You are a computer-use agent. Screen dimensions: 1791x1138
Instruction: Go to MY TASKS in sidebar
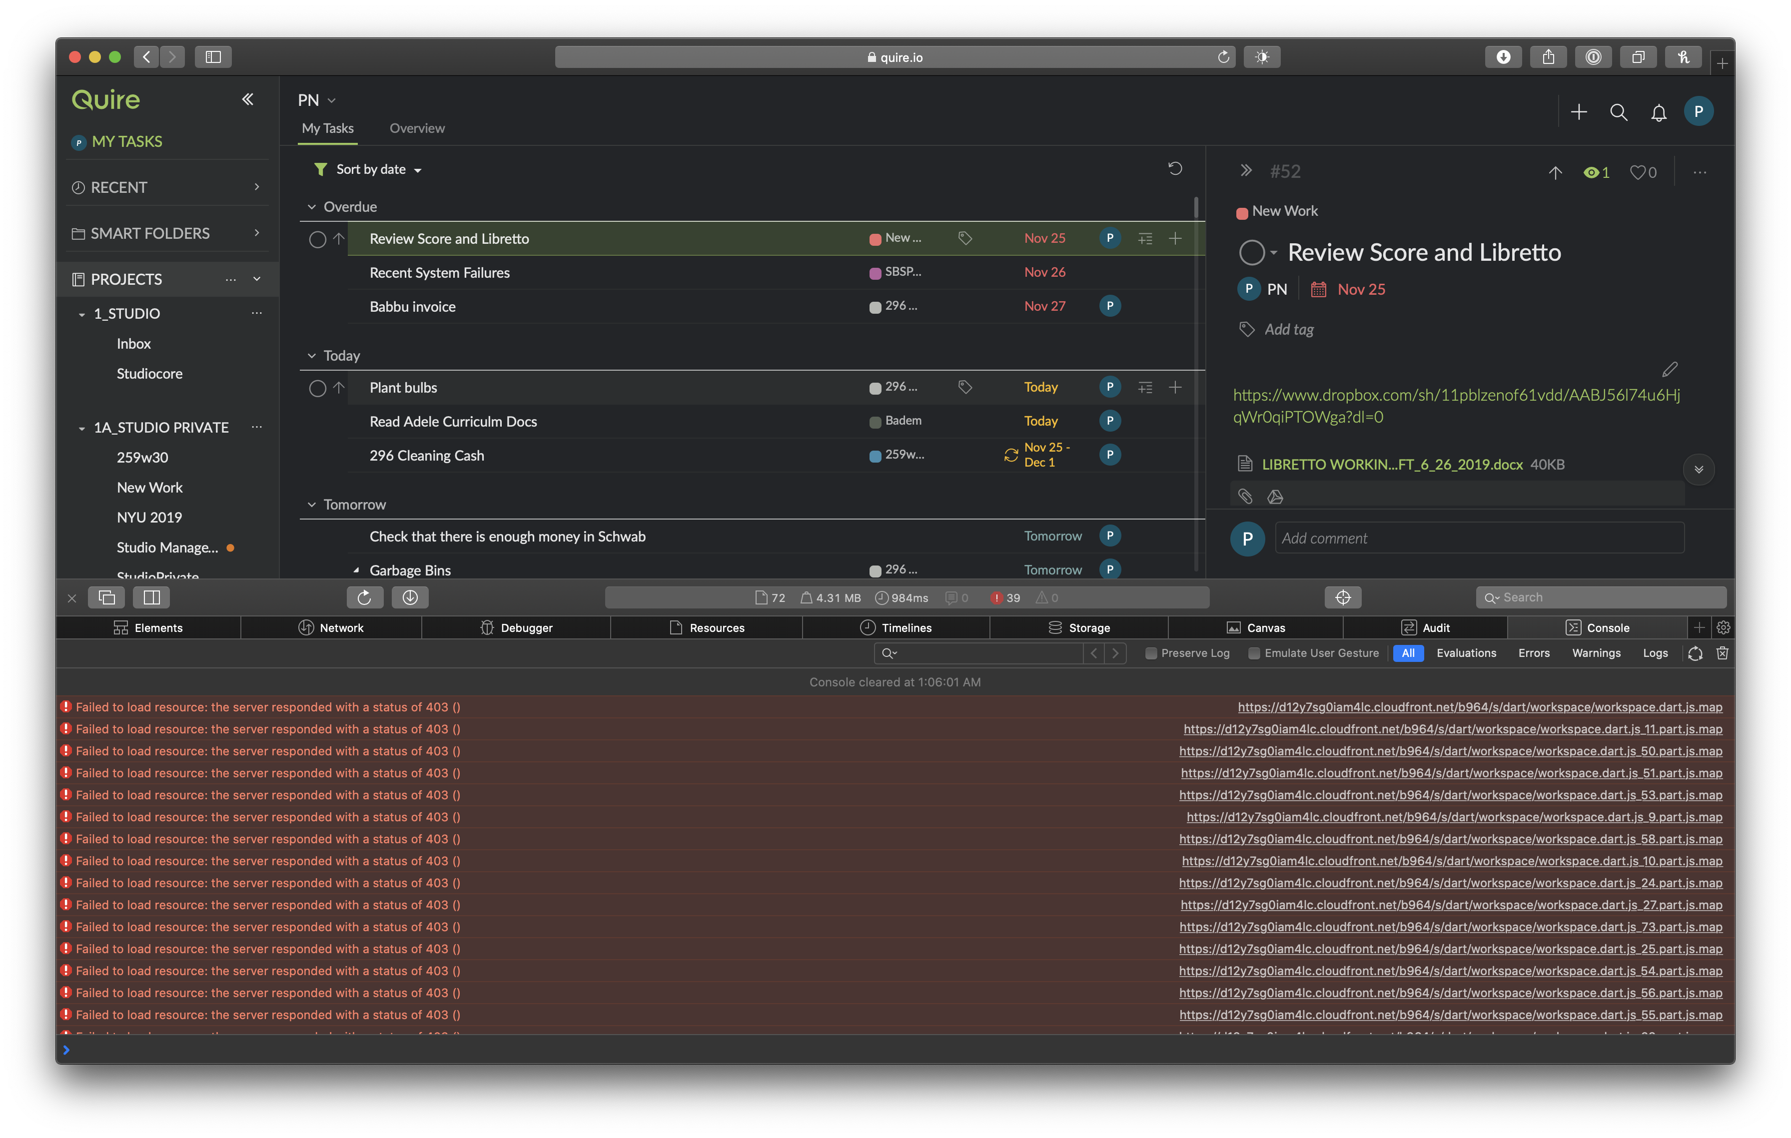(x=126, y=141)
